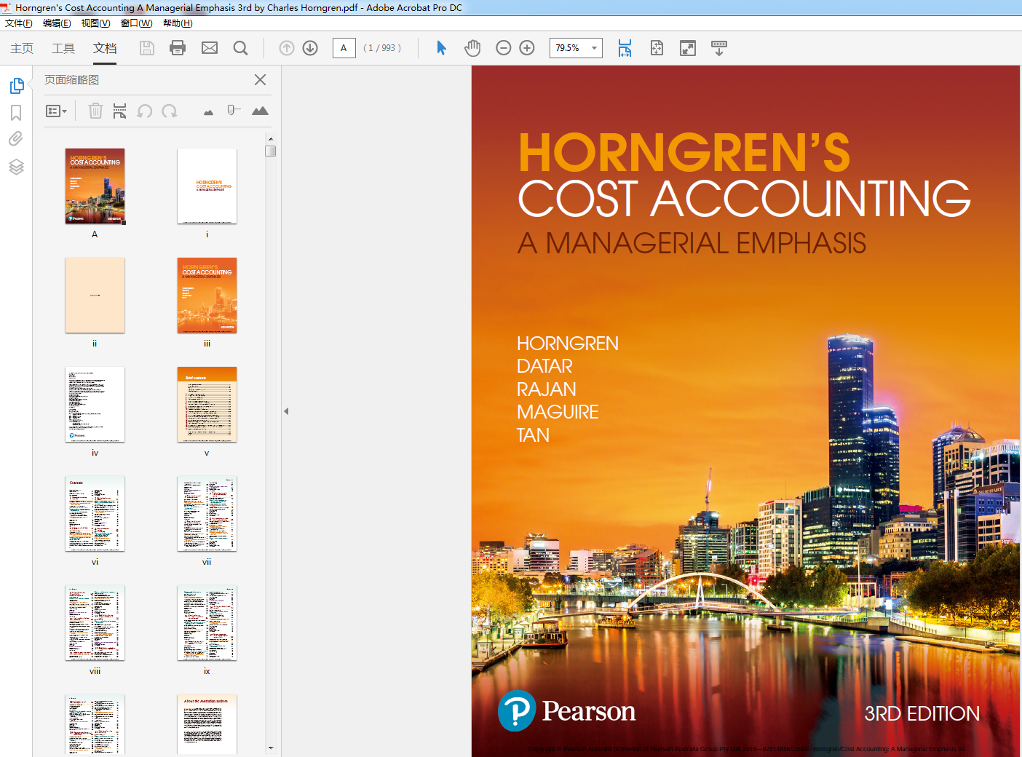Click the Print icon in toolbar

pos(178,48)
